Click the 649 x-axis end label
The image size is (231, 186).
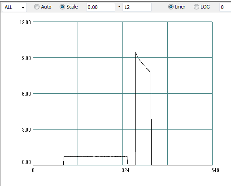tap(215, 170)
